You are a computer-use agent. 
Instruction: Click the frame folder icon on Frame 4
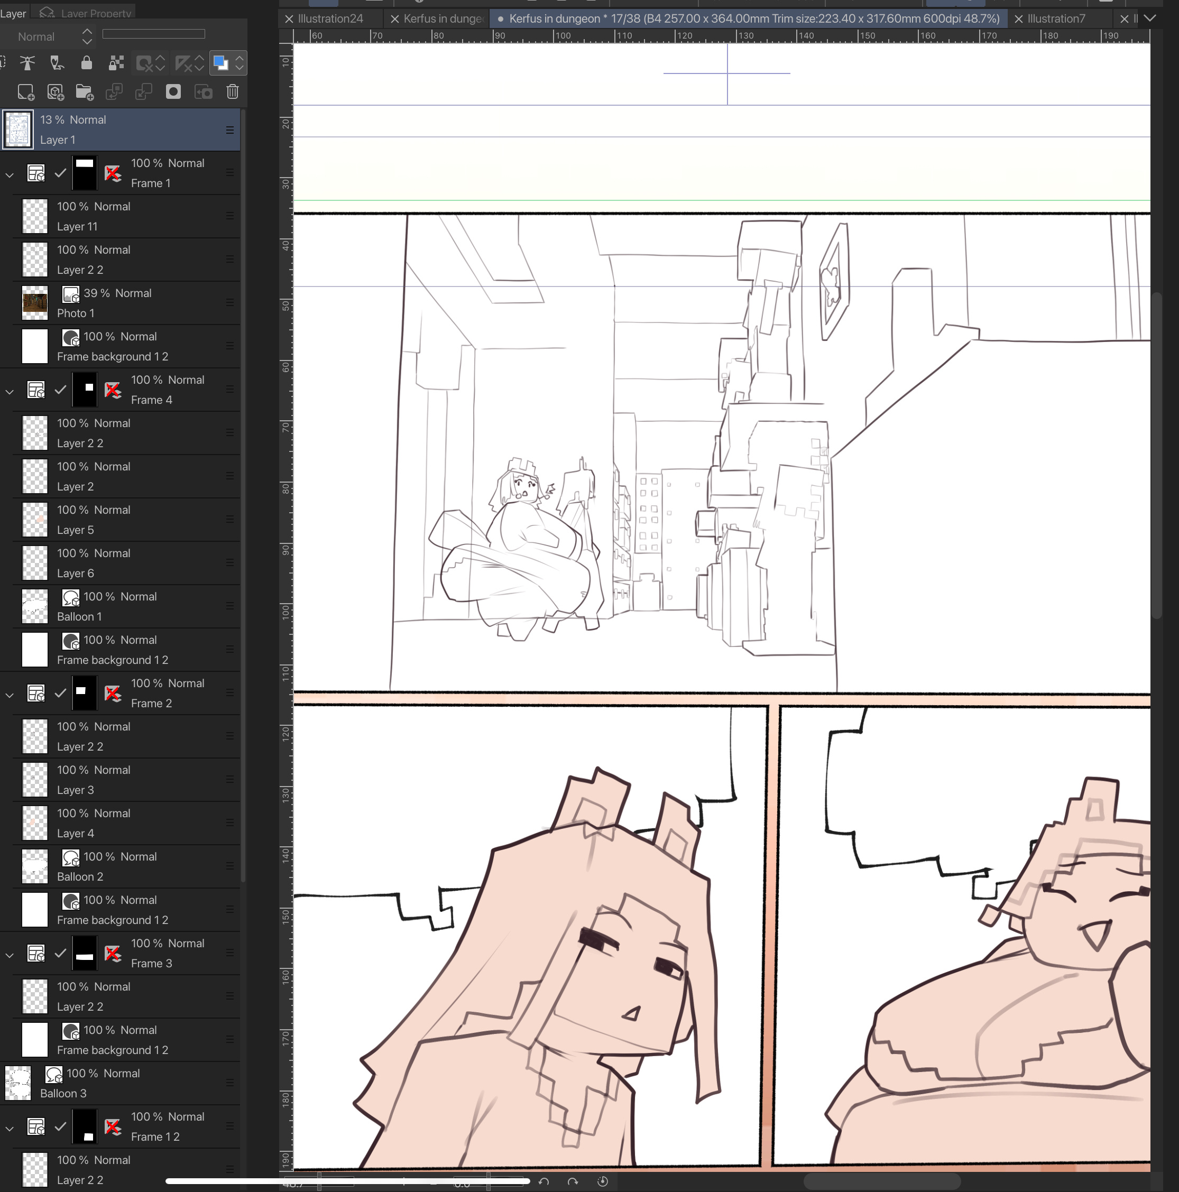[36, 390]
